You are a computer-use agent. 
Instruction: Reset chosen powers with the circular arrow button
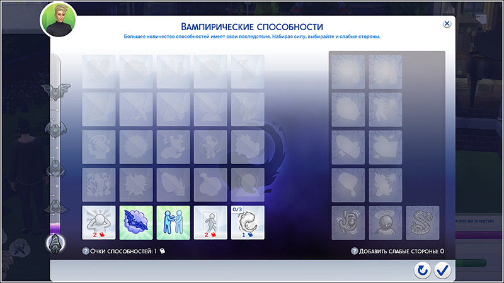point(422,270)
